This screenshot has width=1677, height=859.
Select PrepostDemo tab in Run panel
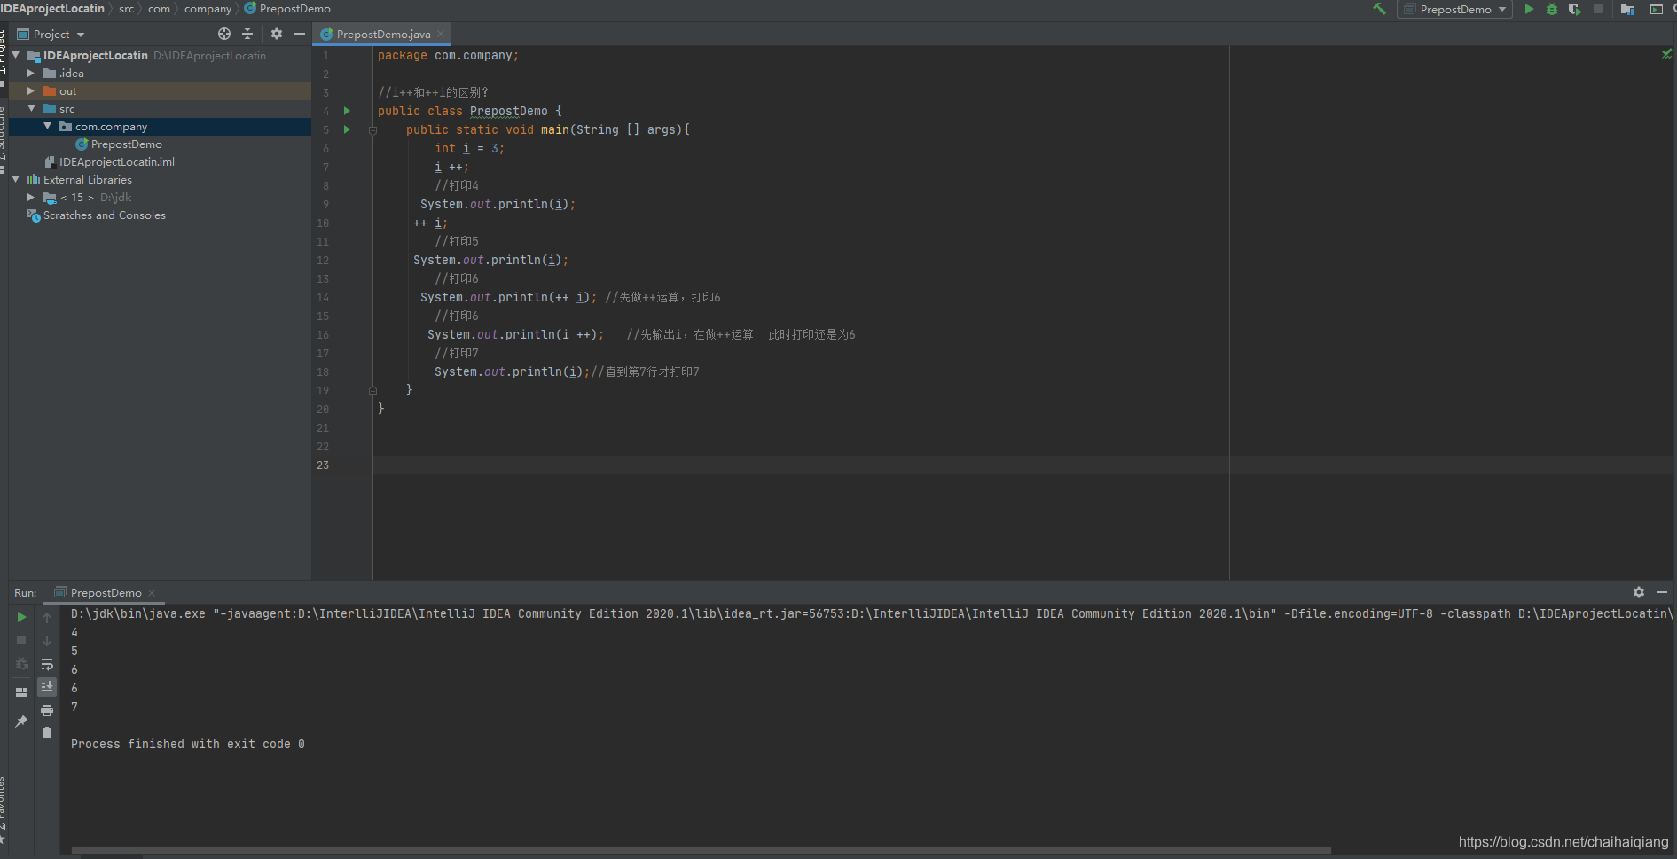pos(106,592)
